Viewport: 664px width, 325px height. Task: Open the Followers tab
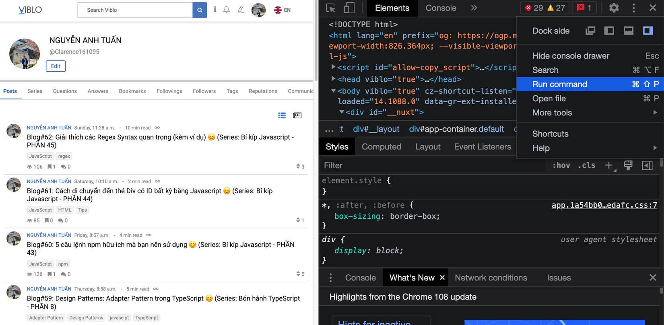tap(204, 91)
